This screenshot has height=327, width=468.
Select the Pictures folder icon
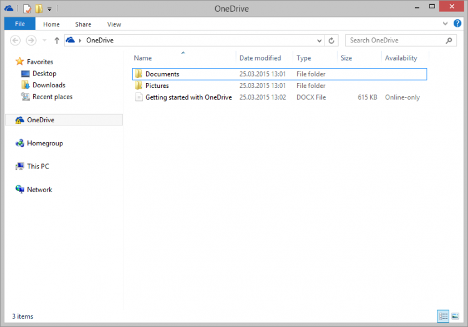point(139,85)
